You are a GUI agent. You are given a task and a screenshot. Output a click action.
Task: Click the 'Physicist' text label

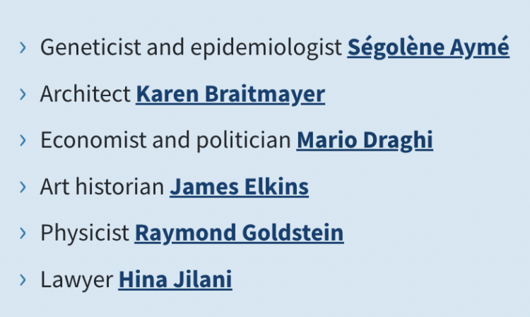85,233
